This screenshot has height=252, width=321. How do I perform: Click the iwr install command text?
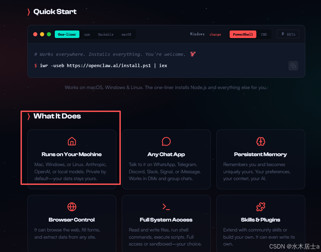point(103,65)
